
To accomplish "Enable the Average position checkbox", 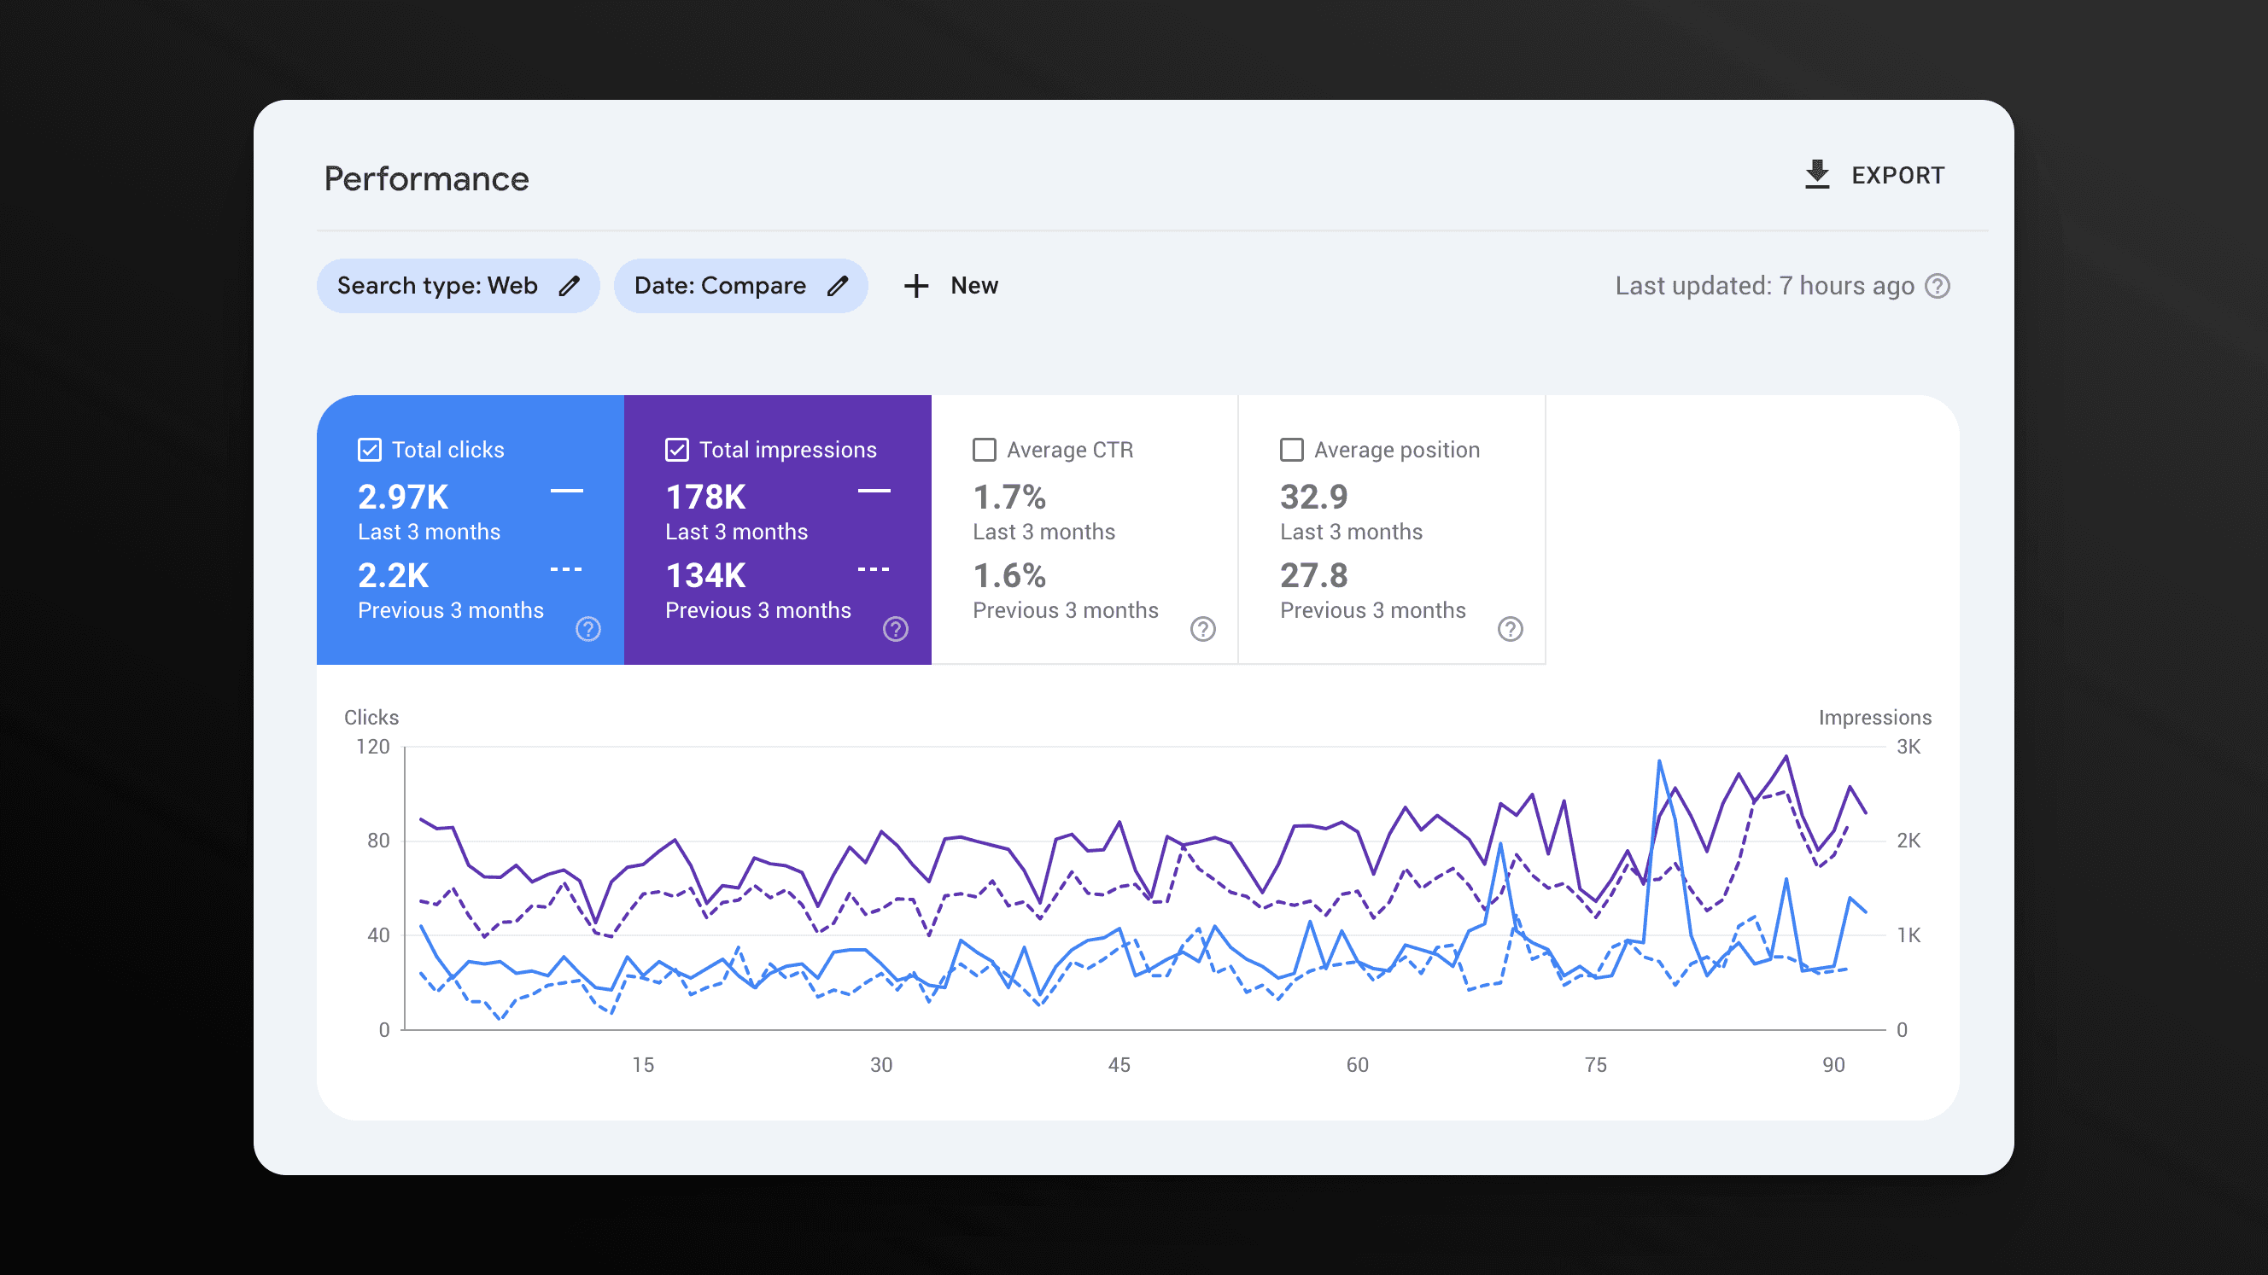I will click(1292, 449).
